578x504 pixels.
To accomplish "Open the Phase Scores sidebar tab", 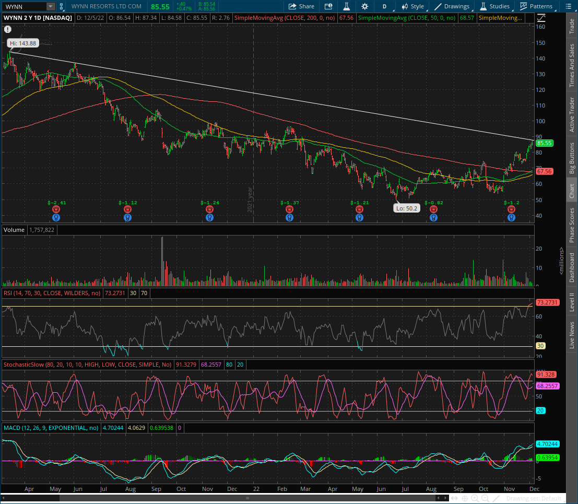I will [x=572, y=225].
